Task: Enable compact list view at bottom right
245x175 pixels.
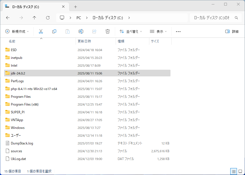Action: (x=234, y=171)
